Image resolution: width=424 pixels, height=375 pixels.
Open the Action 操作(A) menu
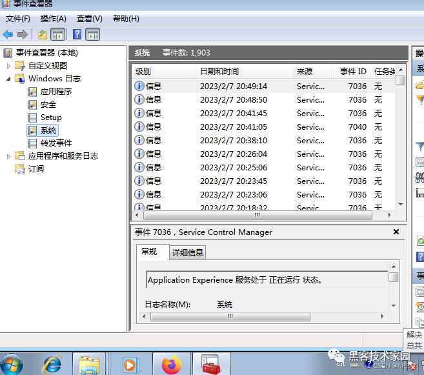[x=54, y=19]
